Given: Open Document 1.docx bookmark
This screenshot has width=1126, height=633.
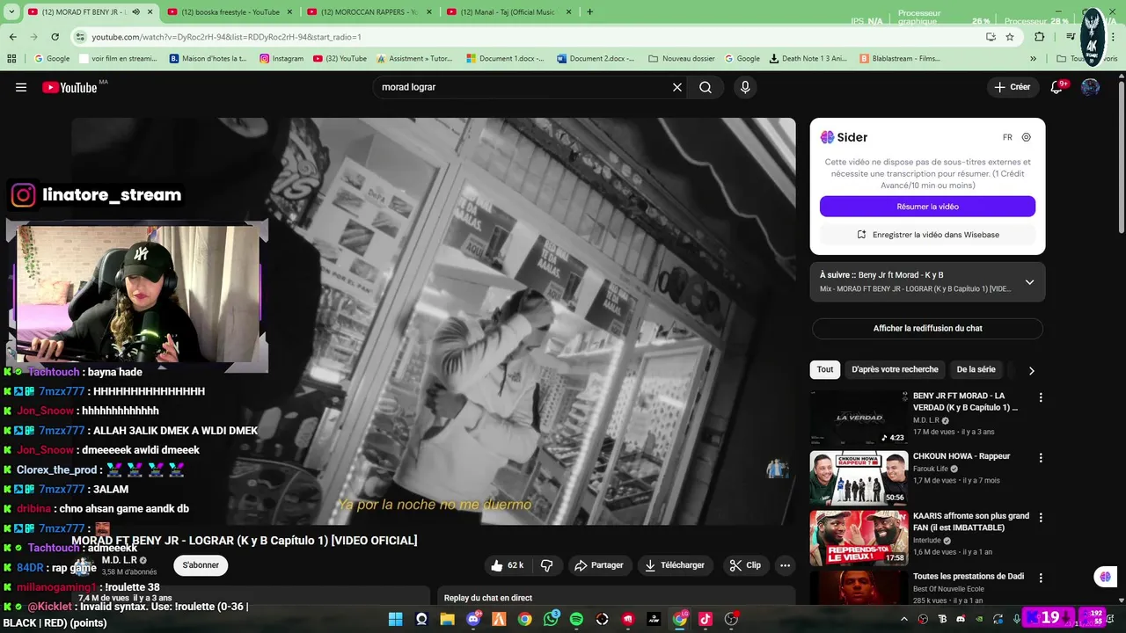Looking at the screenshot, I should click(506, 59).
